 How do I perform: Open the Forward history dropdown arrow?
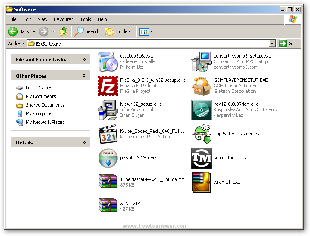coord(53,31)
